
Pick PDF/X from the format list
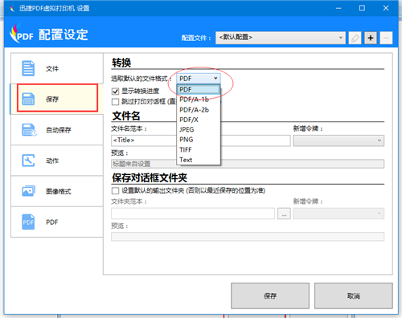click(x=199, y=120)
